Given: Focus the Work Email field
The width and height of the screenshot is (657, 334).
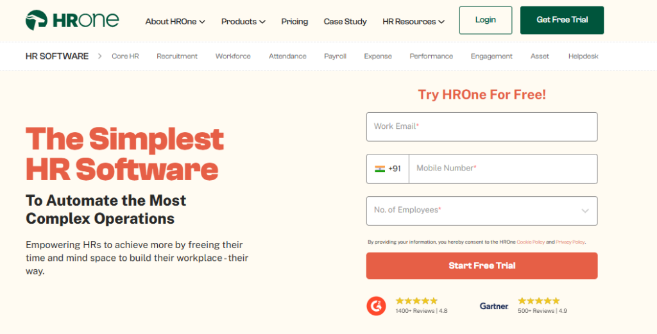Looking at the screenshot, I should click(x=482, y=127).
